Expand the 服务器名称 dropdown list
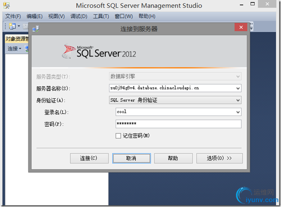Screen dimensions: 281x207 pyautogui.click(x=238, y=88)
